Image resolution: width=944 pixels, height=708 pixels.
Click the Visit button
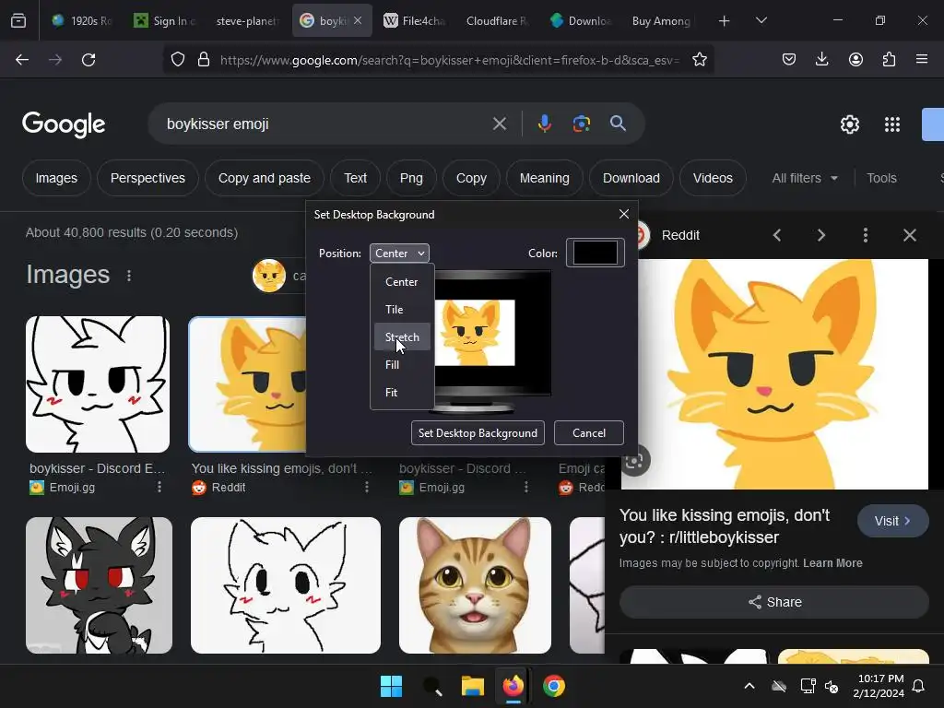(892, 522)
